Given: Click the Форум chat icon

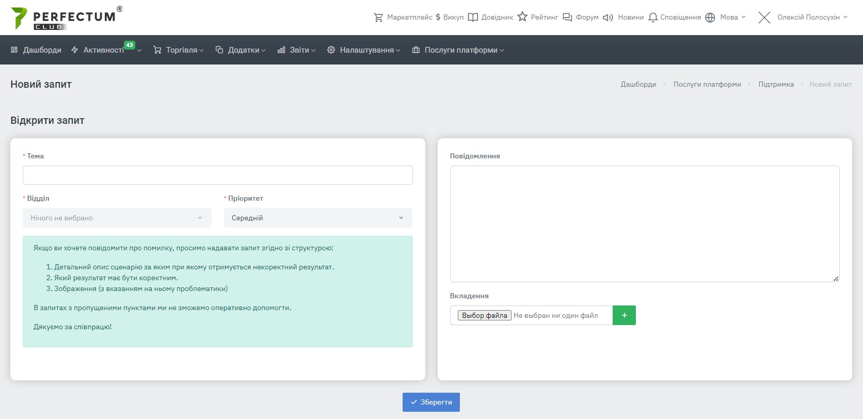Looking at the screenshot, I should click(567, 18).
